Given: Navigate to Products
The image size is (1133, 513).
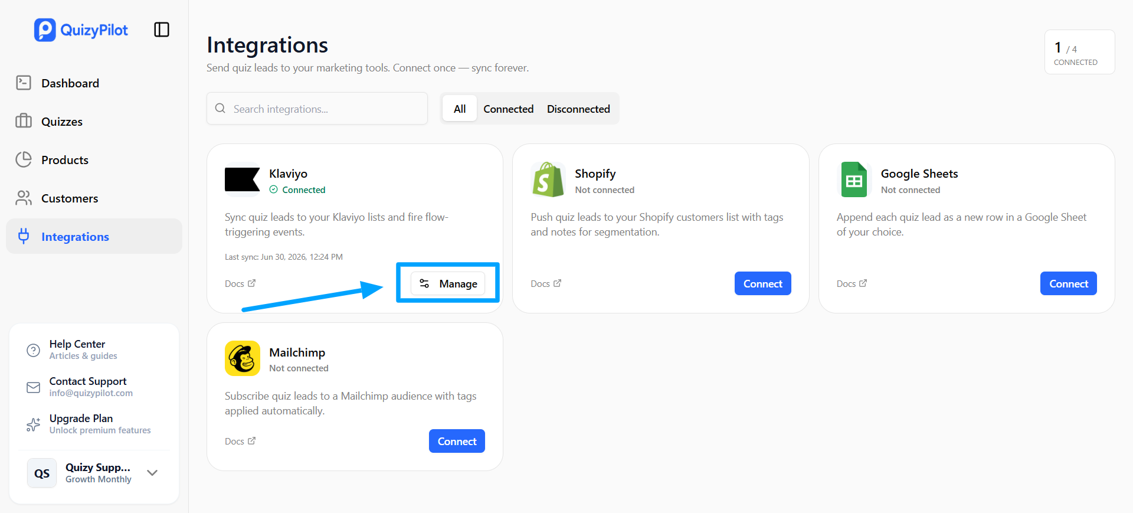Looking at the screenshot, I should [x=94, y=159].
